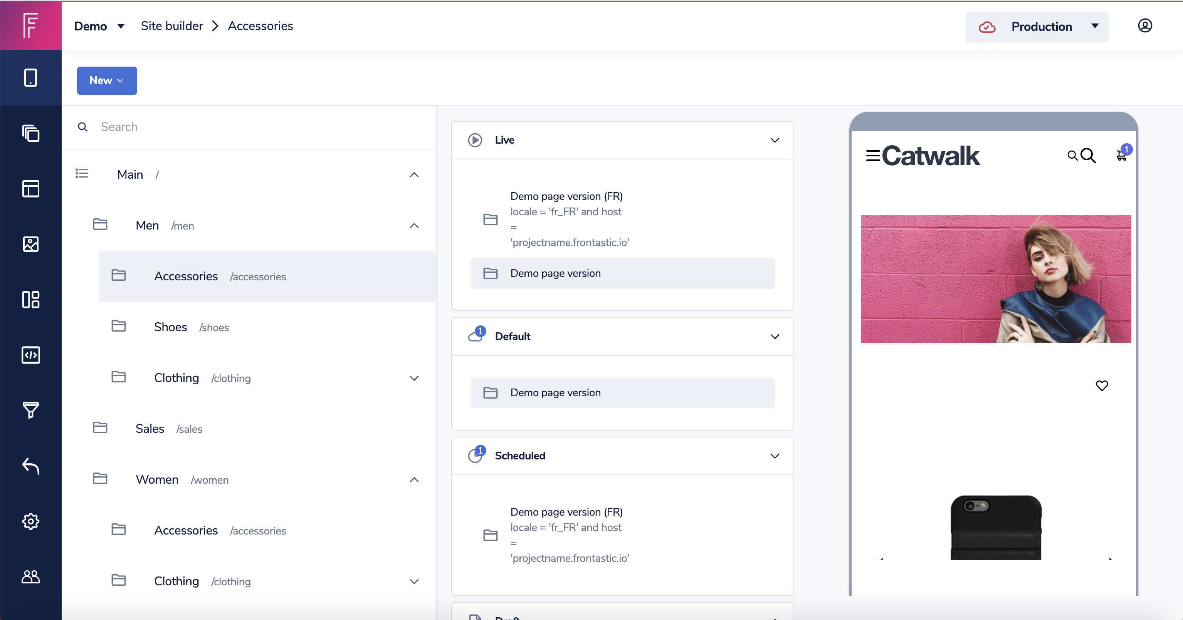Open Demo page version (FR) in Scheduled
This screenshot has height=620, width=1183.
tap(622, 535)
